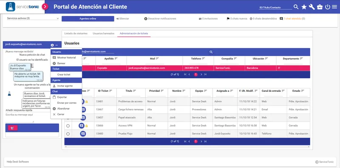Image resolution: width=340 pixels, height=168 pixels.
Task: Choose Exportar chat menu entry
Action: [x=66, y=97]
